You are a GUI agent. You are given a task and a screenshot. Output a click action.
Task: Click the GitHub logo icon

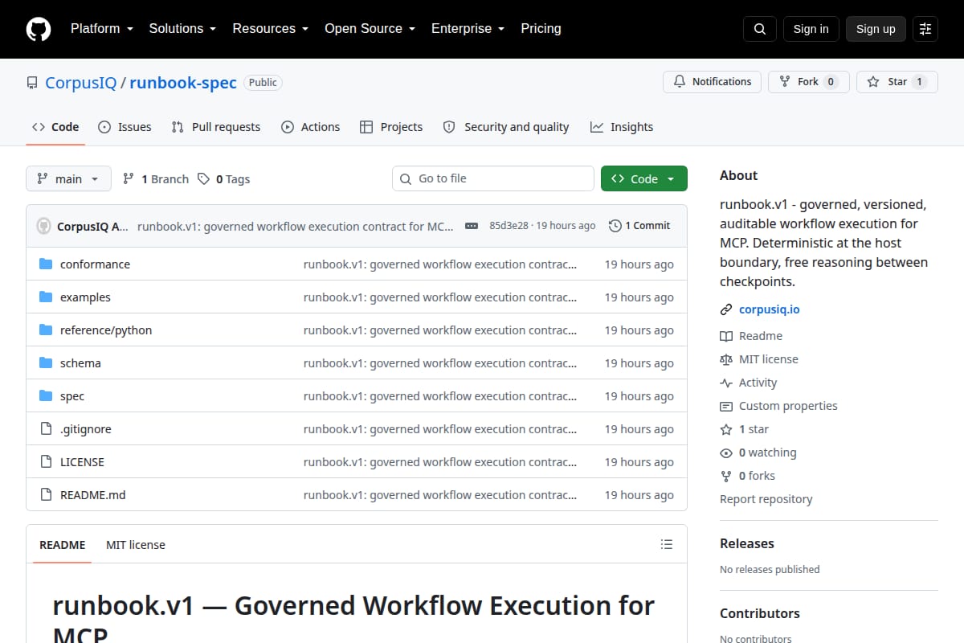[x=39, y=29]
